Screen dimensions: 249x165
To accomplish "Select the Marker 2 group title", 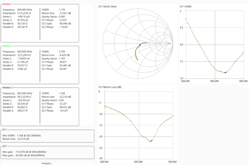I will pyautogui.click(x=8, y=46).
